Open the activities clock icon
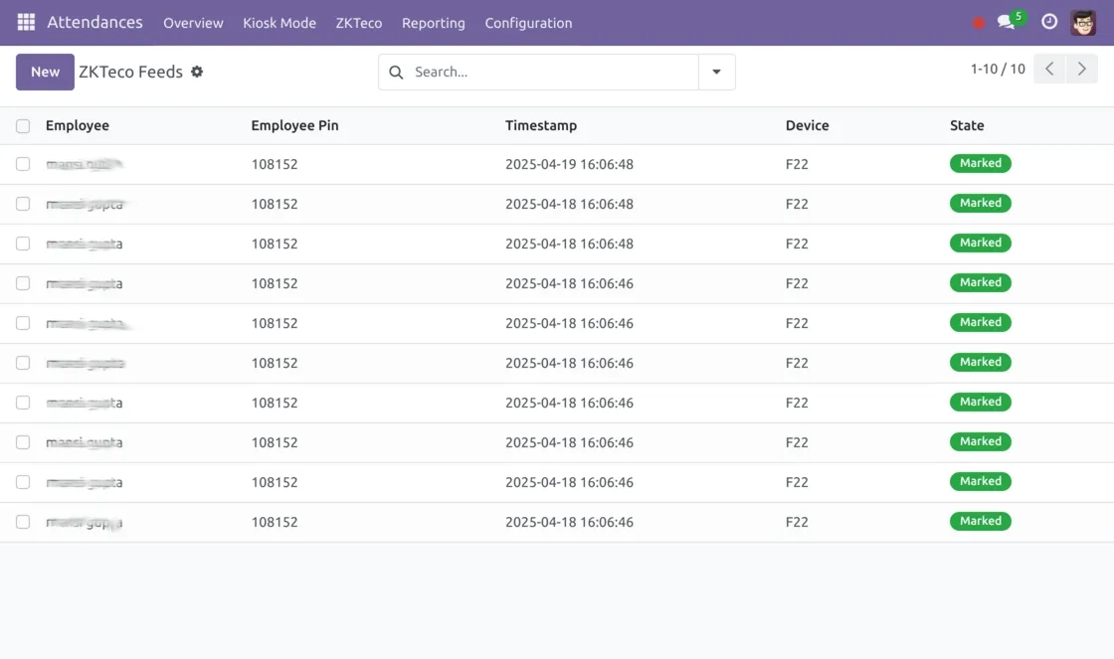Viewport: 1114px width, 659px height. pos(1049,22)
